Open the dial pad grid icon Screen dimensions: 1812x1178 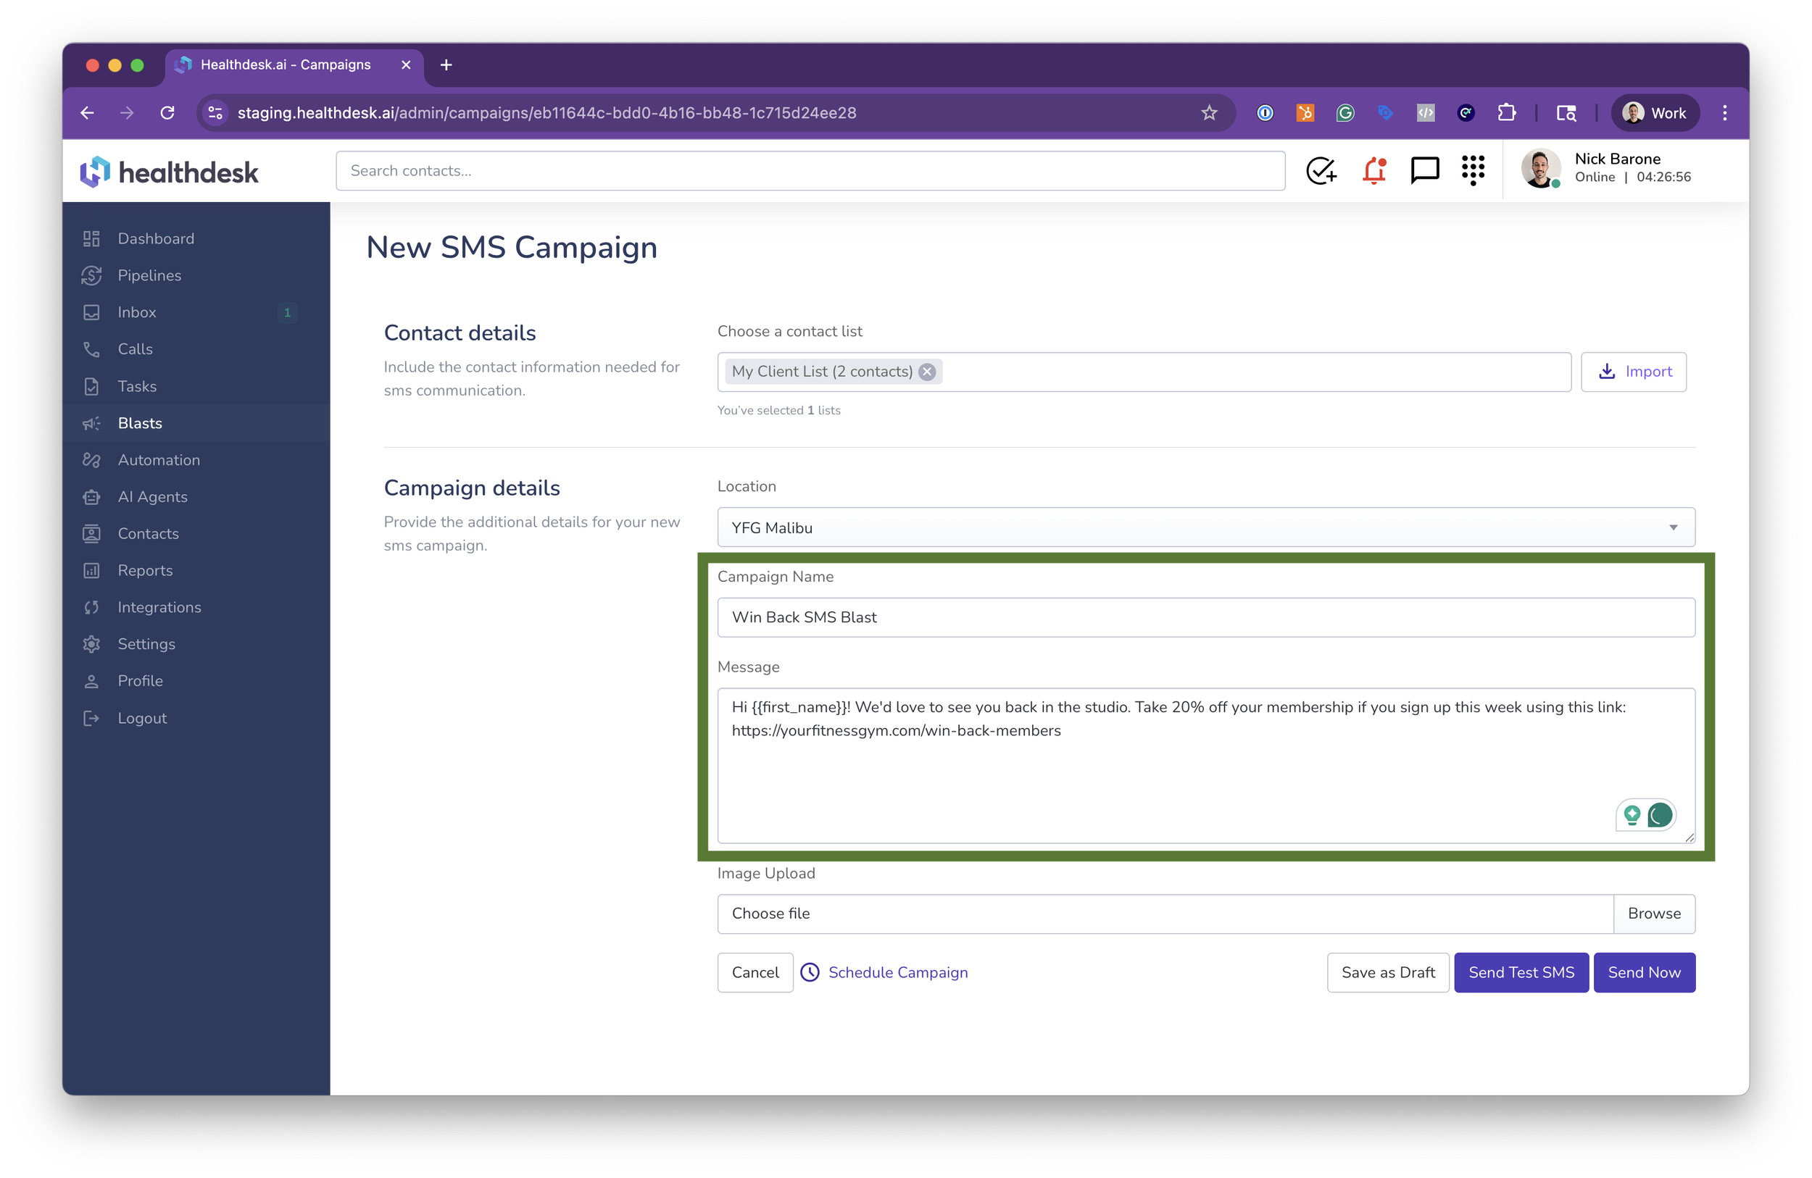(1473, 170)
